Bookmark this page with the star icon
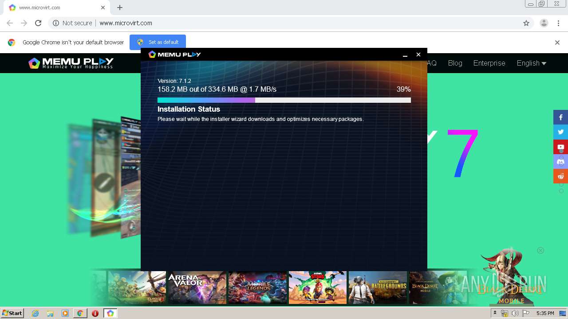 pyautogui.click(x=526, y=23)
